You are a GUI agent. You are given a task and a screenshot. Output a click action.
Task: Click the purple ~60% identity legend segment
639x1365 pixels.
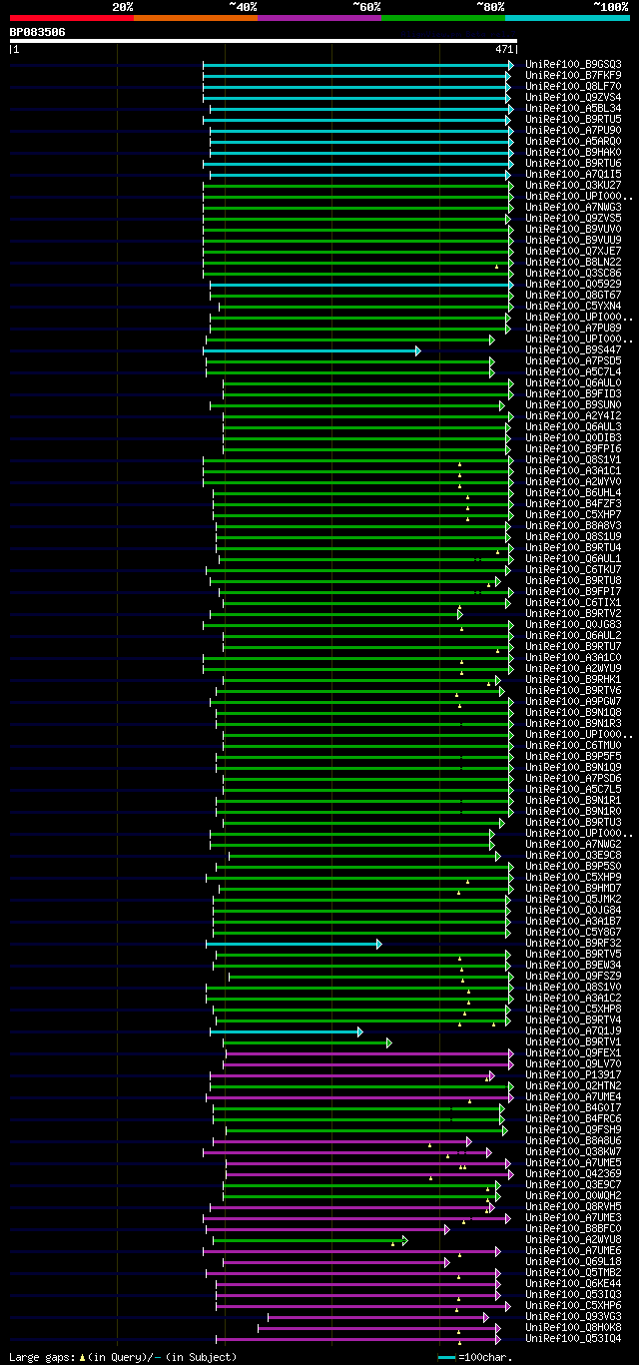click(x=319, y=18)
